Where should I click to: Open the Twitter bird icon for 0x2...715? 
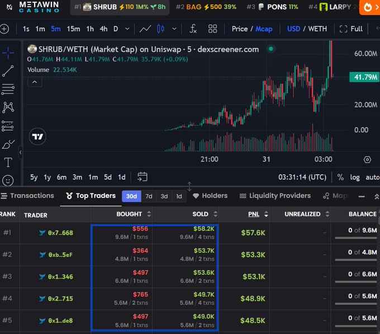42,299
